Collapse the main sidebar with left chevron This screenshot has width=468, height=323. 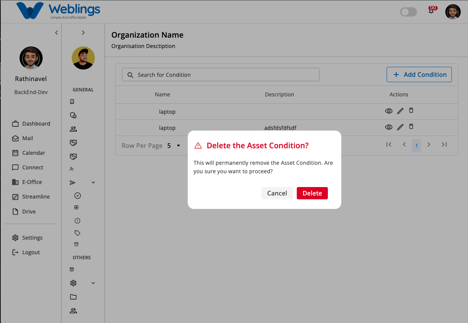pyautogui.click(x=56, y=33)
